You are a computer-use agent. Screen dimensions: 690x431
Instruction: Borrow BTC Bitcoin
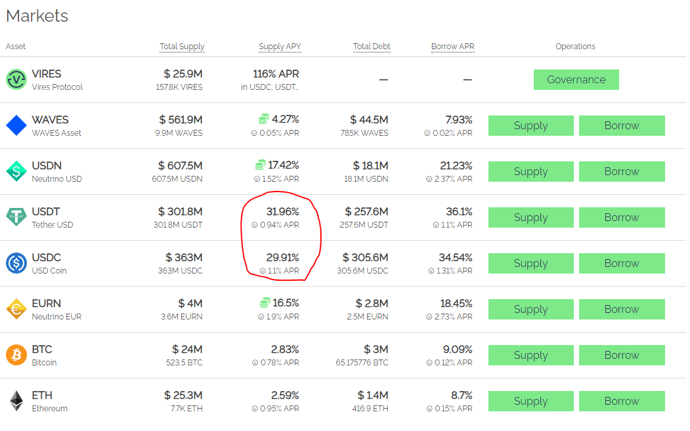pyautogui.click(x=622, y=355)
